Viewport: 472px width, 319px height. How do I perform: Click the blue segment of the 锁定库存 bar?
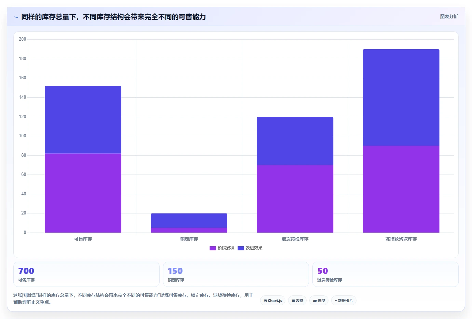pyautogui.click(x=189, y=221)
